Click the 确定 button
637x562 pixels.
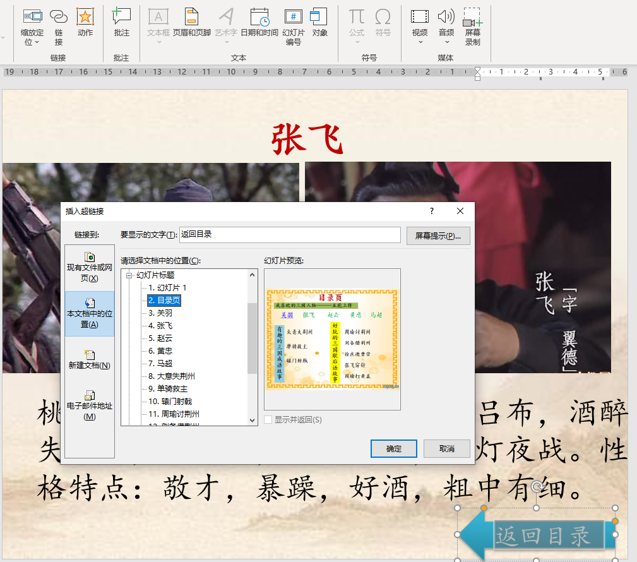(393, 448)
